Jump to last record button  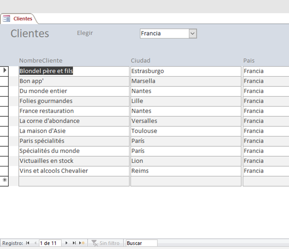click(x=74, y=243)
